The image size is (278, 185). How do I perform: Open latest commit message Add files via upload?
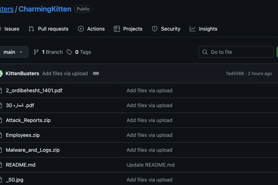coord(65,74)
